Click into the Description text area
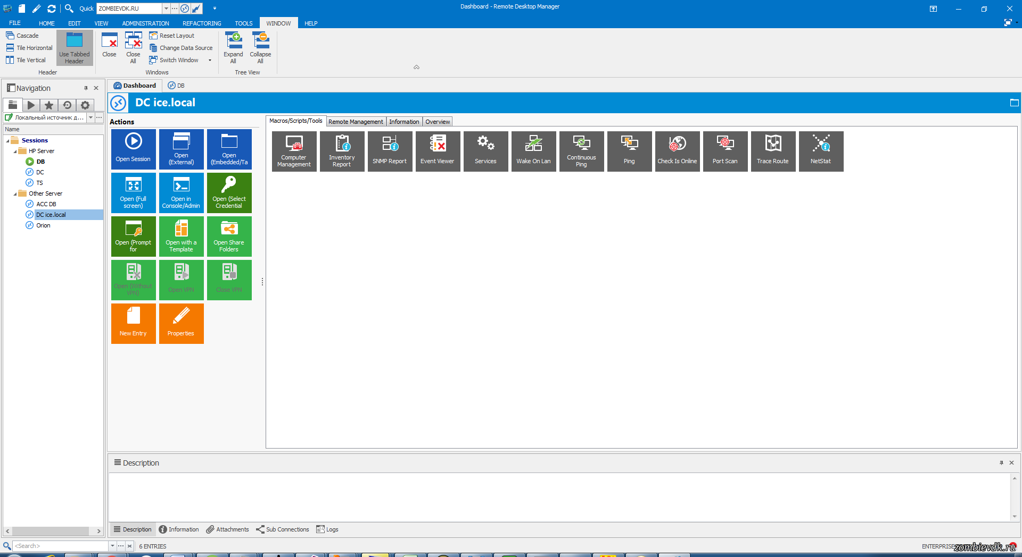The image size is (1022, 557). pyautogui.click(x=559, y=497)
